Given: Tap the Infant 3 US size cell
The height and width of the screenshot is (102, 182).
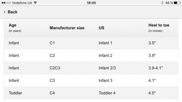Looking at the screenshot, I should (105, 80).
